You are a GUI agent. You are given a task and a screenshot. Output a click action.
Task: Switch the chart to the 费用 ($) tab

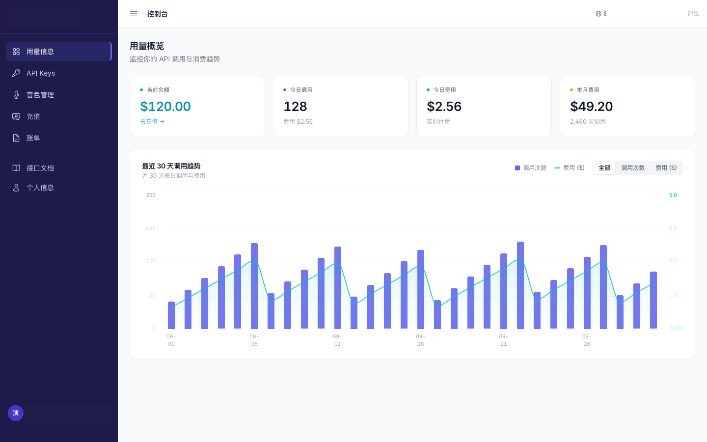[666, 168]
